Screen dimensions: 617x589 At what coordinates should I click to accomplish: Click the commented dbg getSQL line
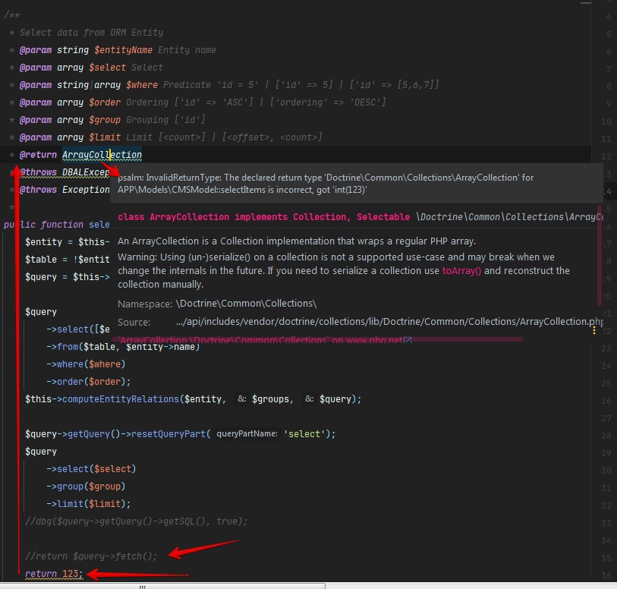pyautogui.click(x=137, y=521)
